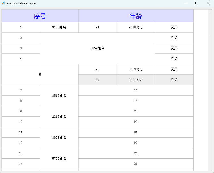The width and height of the screenshot is (214, 173).
Task: Select sequence number cell 14
Action: (x=21, y=164)
